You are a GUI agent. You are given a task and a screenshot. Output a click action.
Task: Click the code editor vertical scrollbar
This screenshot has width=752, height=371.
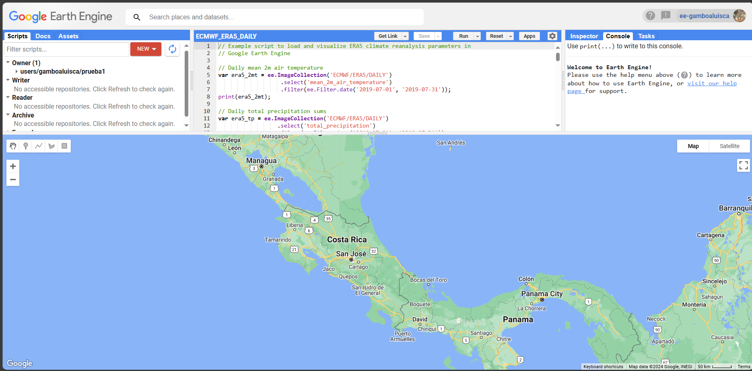pos(558,57)
